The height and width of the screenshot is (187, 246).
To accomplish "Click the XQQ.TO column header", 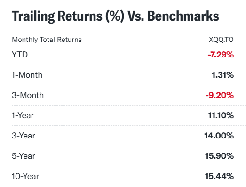I will coord(221,40).
